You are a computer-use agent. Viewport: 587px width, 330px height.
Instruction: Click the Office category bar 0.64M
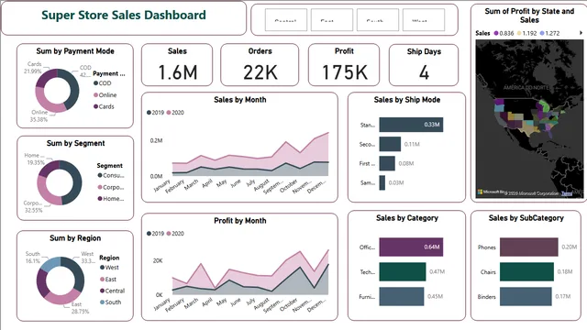click(x=411, y=247)
